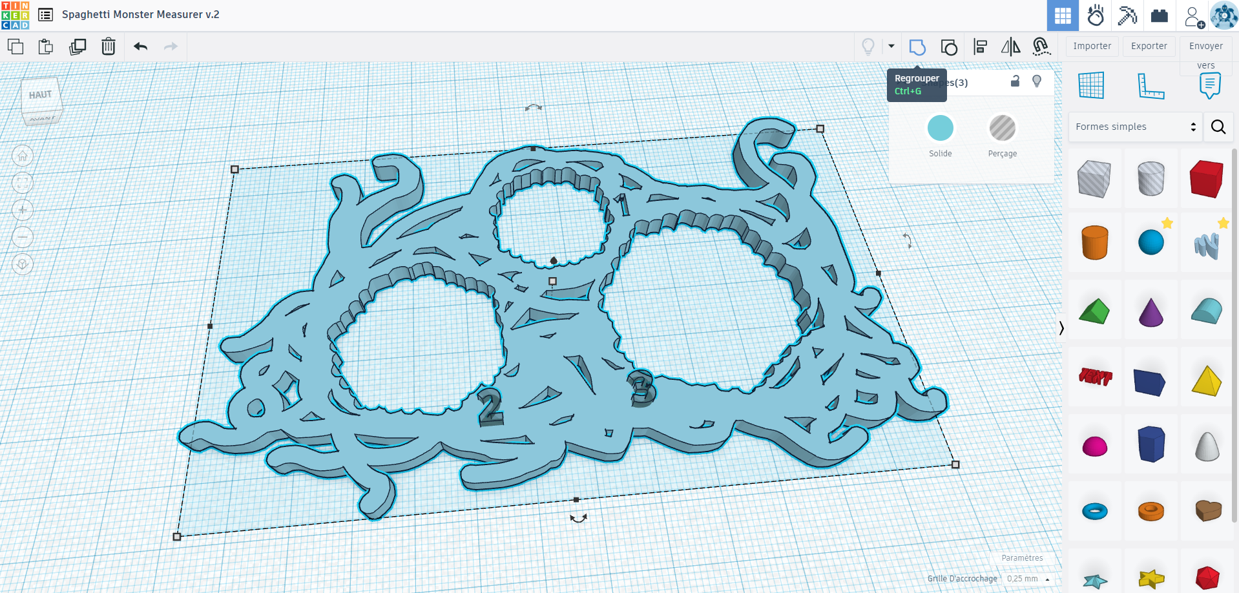Click the zoom in plus button
The height and width of the screenshot is (593, 1239).
pyautogui.click(x=23, y=210)
